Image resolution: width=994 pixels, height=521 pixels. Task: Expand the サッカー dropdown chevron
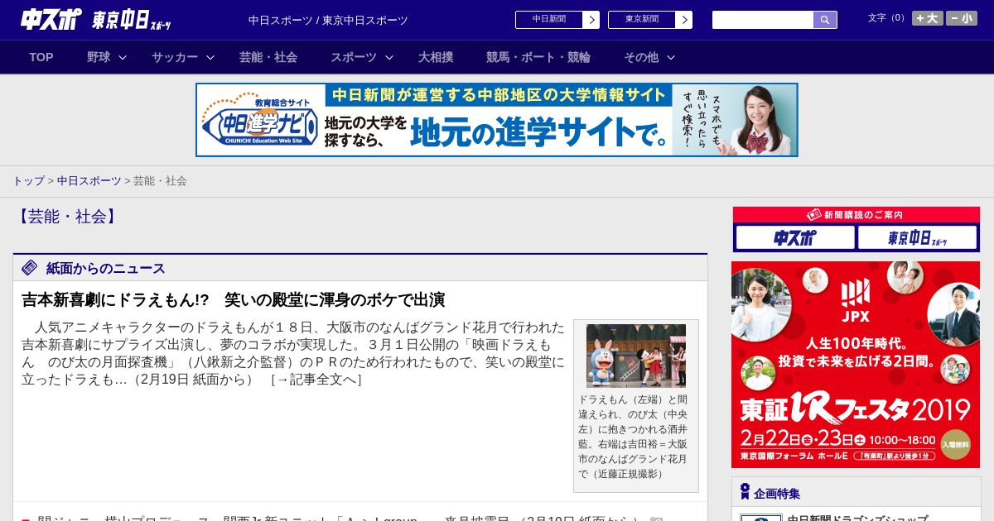point(210,57)
